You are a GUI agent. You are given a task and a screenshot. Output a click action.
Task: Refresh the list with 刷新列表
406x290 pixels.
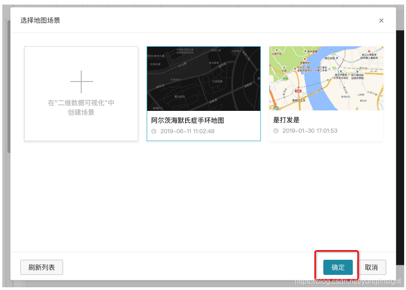click(41, 267)
